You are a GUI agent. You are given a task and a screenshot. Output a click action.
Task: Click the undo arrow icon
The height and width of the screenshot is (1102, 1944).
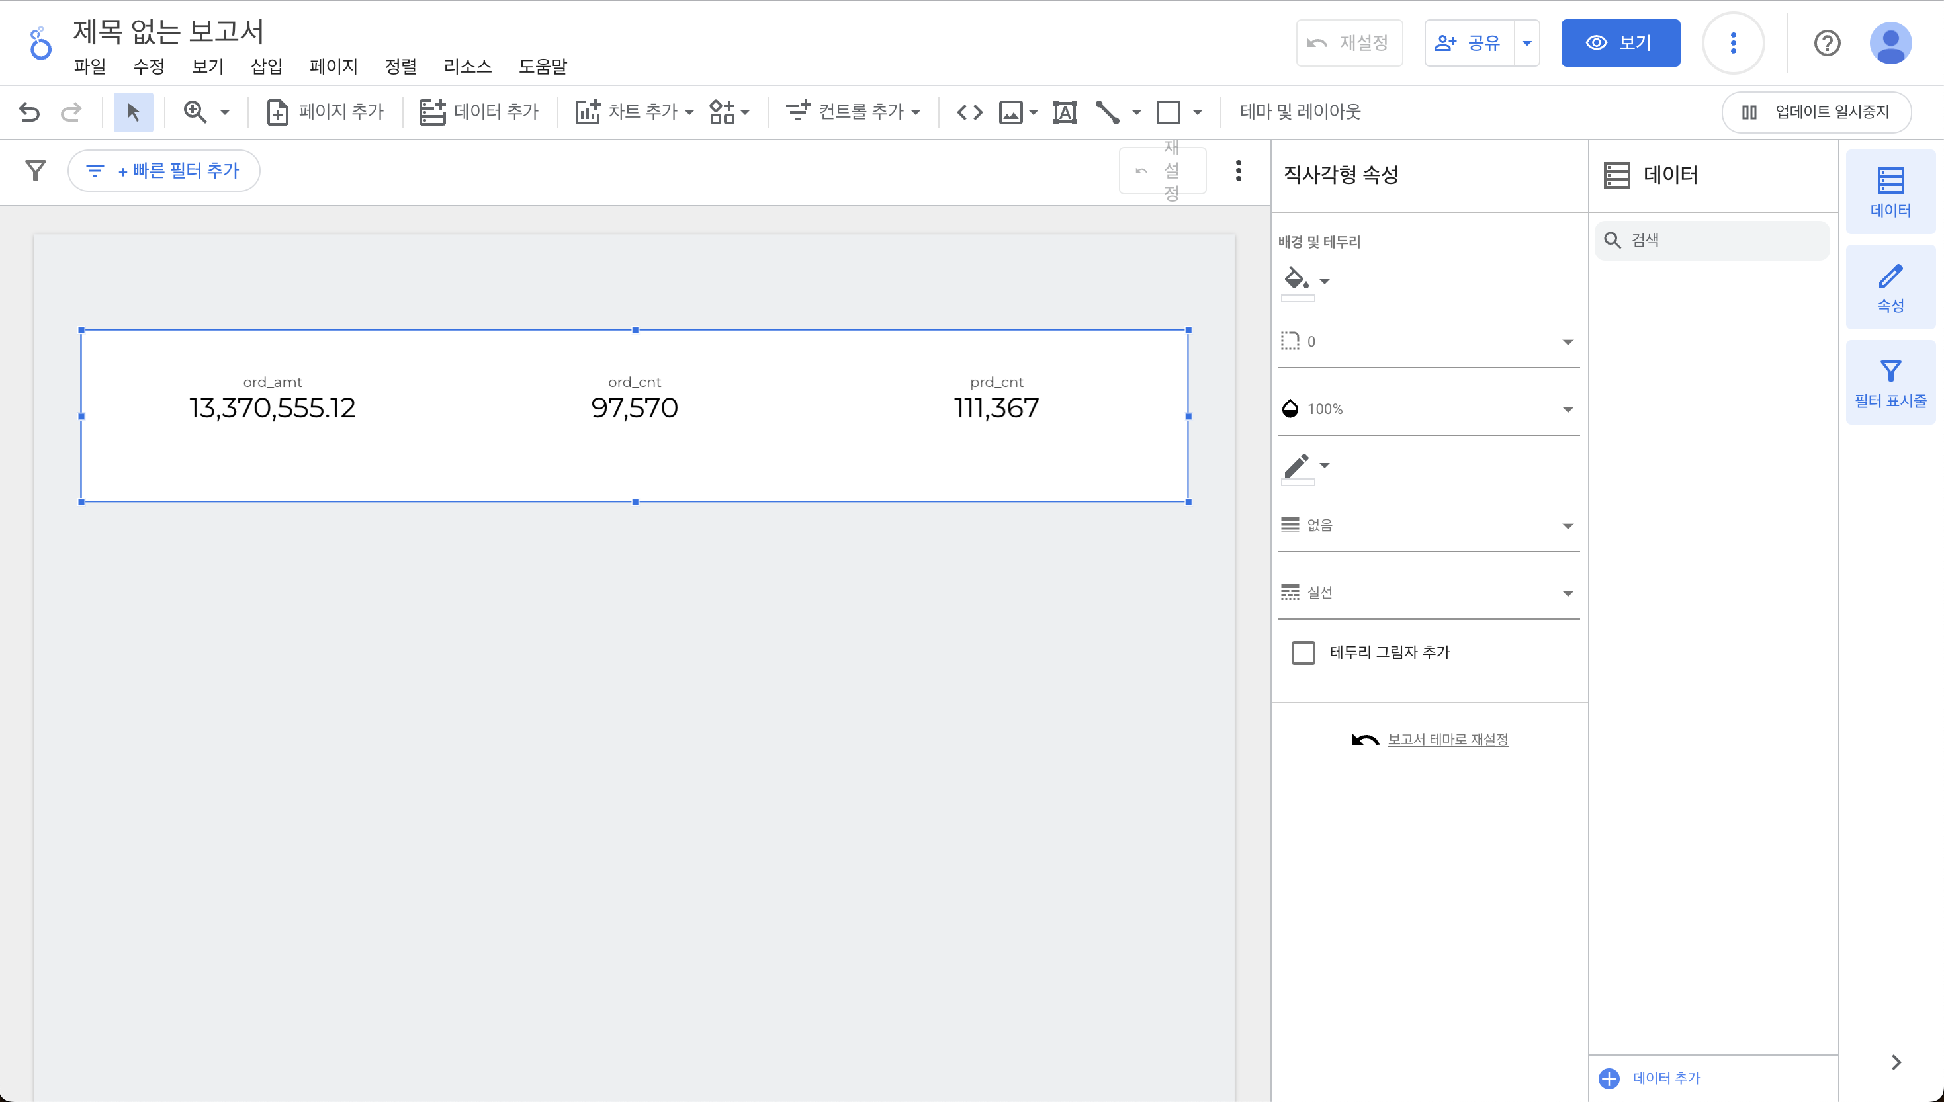[30, 112]
